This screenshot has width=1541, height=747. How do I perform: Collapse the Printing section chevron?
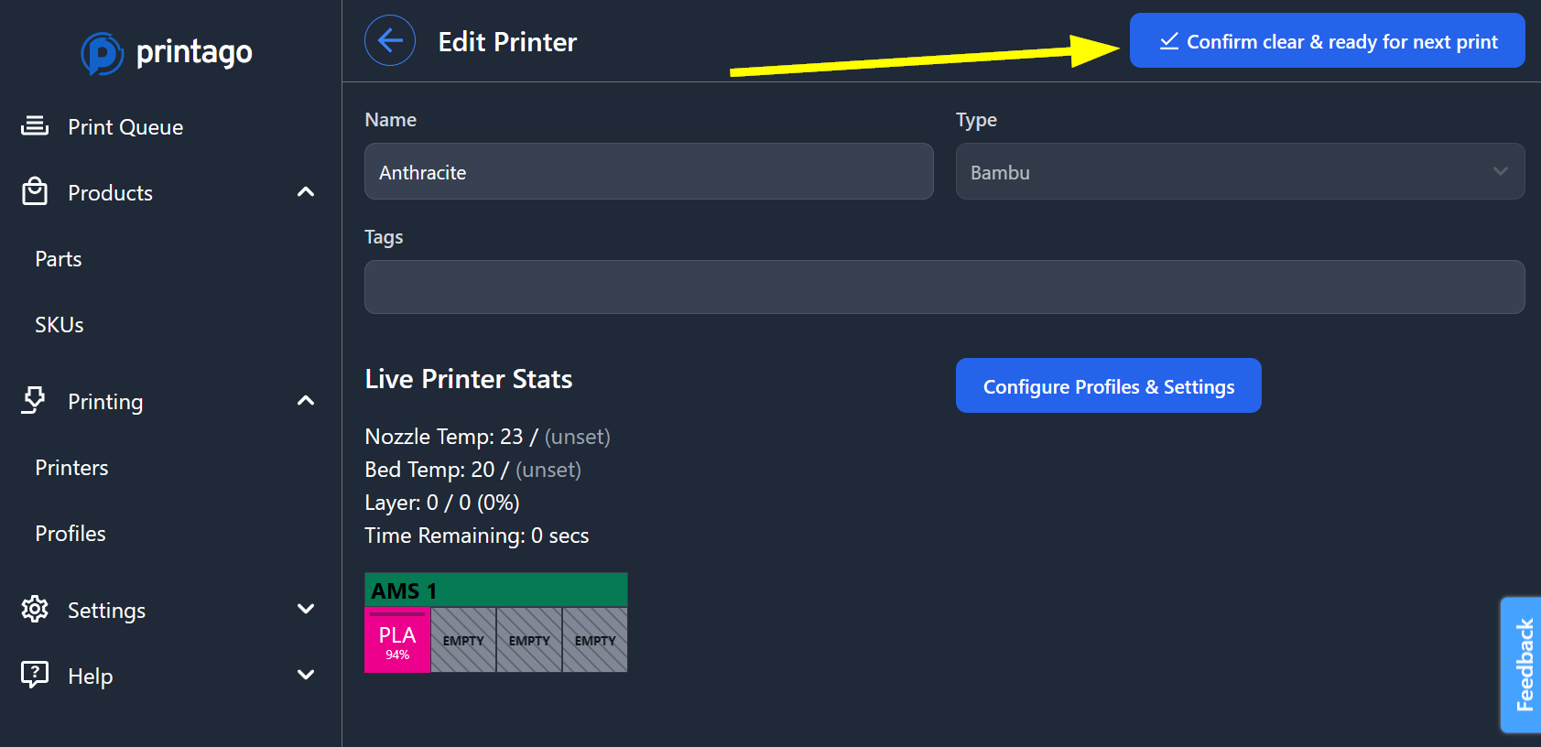(x=306, y=401)
